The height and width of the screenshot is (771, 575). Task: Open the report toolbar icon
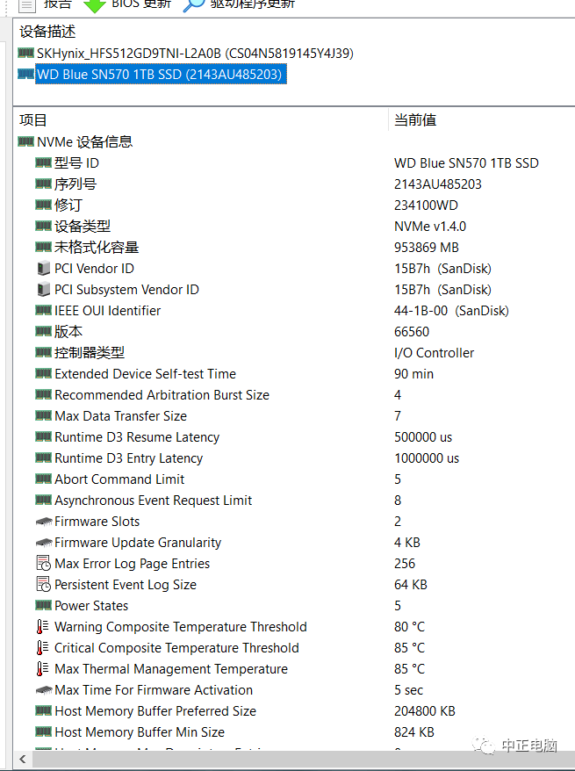26,5
